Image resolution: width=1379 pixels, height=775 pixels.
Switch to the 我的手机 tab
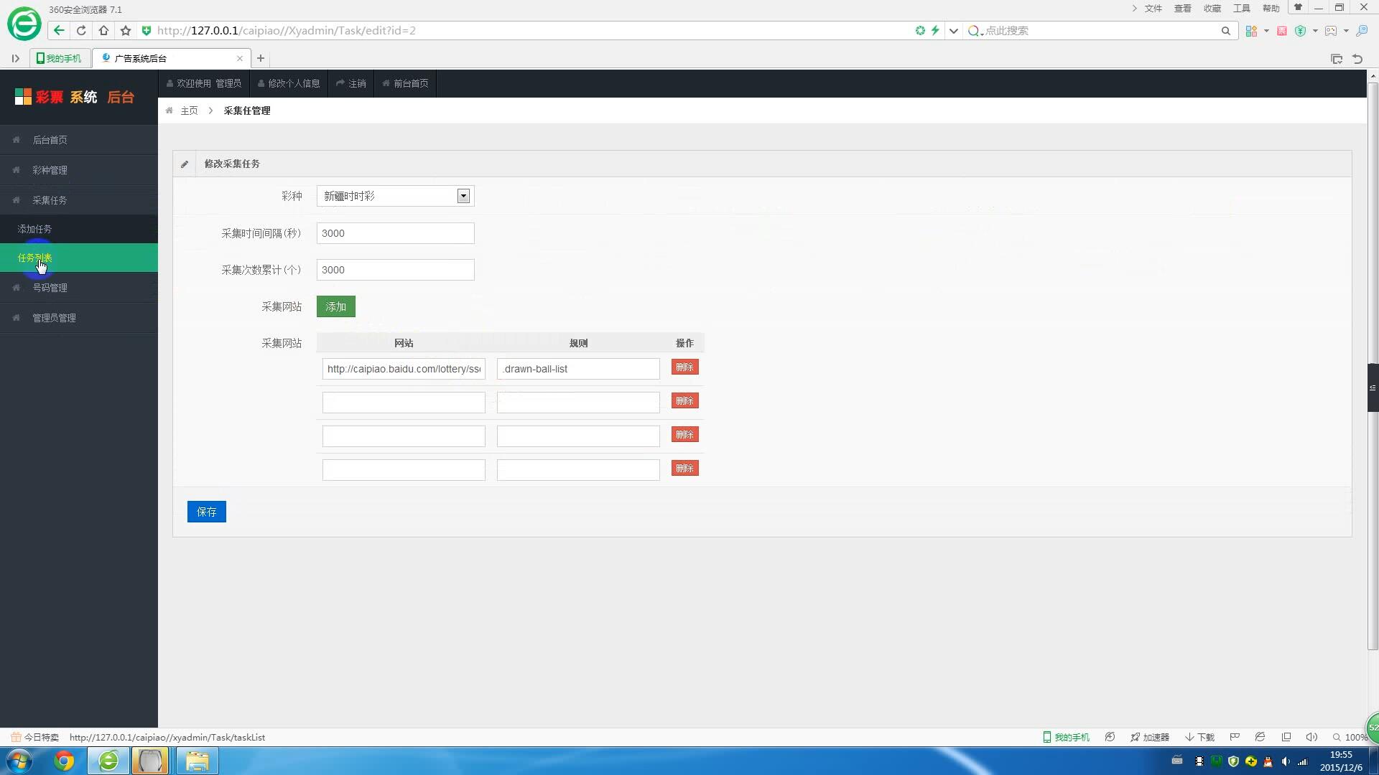pyautogui.click(x=60, y=58)
